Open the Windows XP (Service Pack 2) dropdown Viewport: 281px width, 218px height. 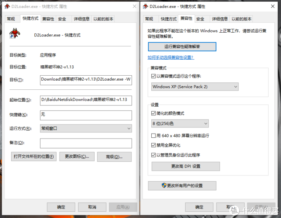pyautogui.click(x=195, y=86)
